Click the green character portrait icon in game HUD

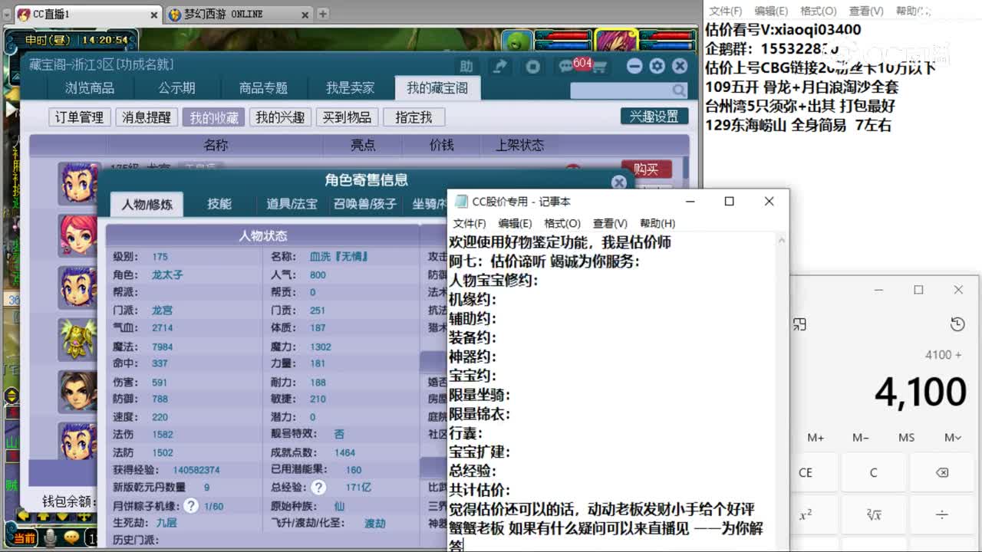(x=519, y=41)
